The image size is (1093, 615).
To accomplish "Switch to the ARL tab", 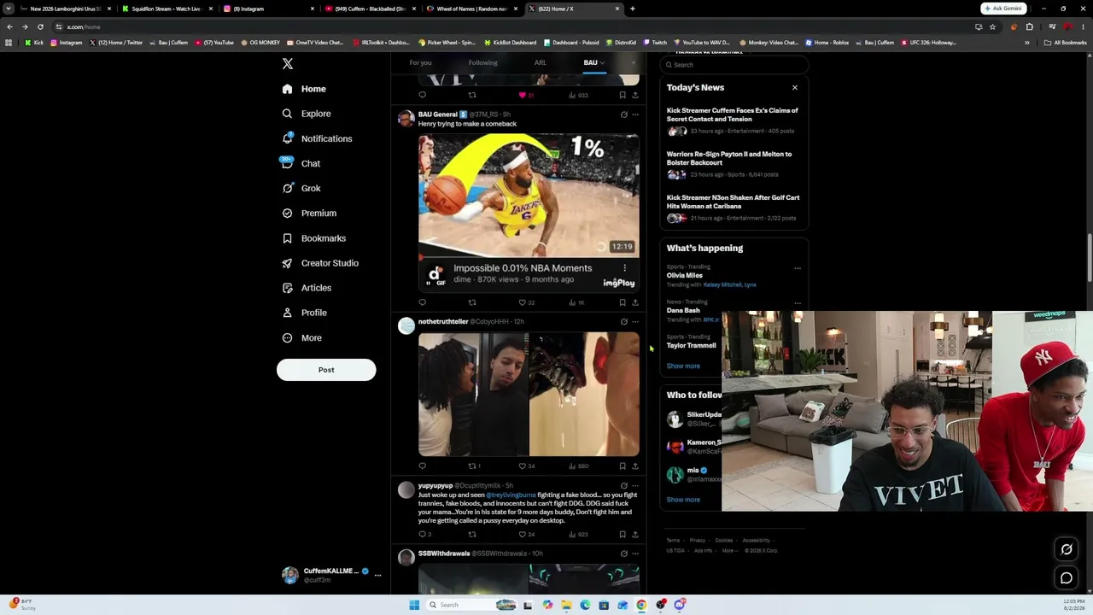I will tap(541, 62).
